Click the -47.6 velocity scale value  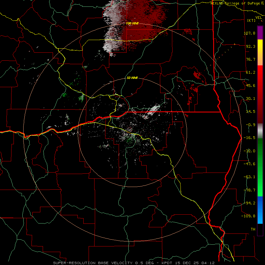[x=249, y=164]
